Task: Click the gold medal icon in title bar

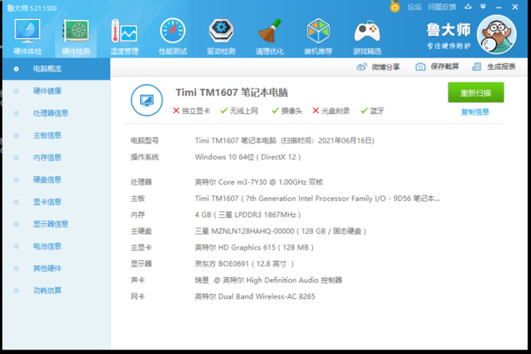Action: [x=395, y=7]
